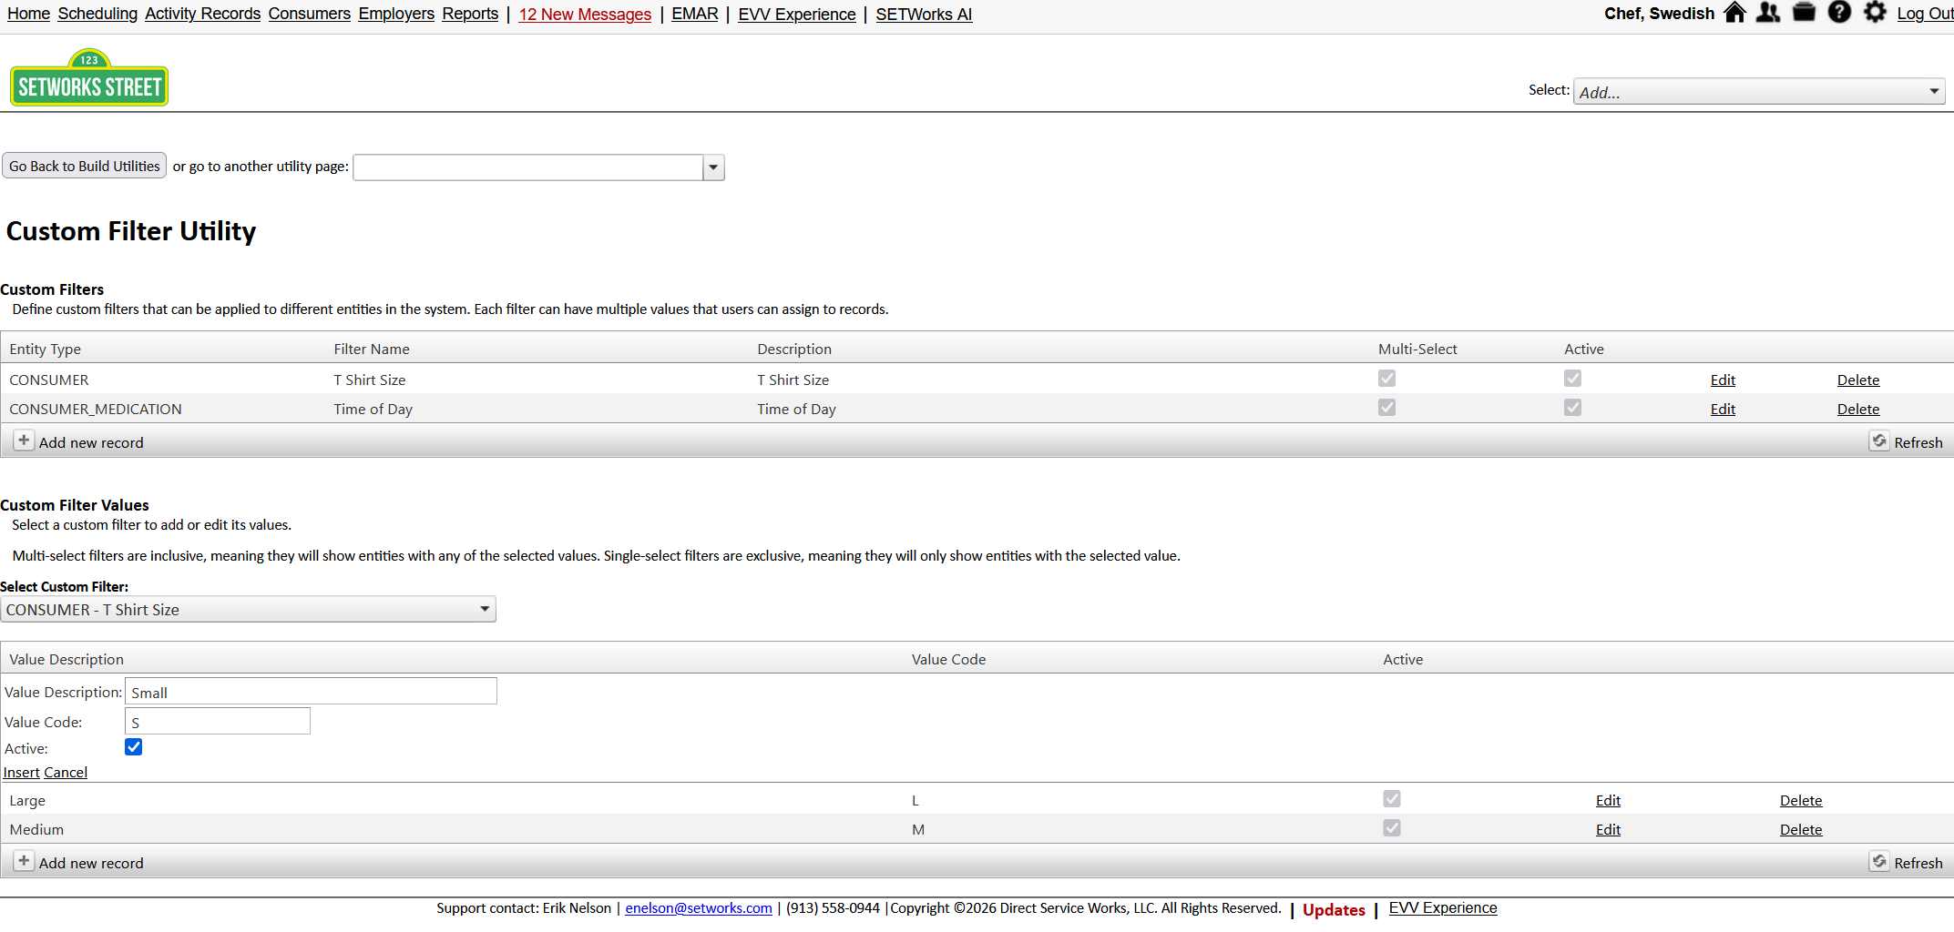
Task: Click the SETWorks Street logo
Action: (x=89, y=78)
